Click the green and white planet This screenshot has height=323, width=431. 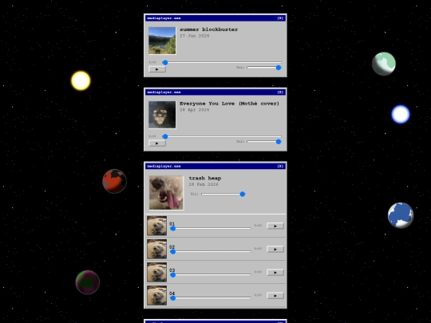384,64
